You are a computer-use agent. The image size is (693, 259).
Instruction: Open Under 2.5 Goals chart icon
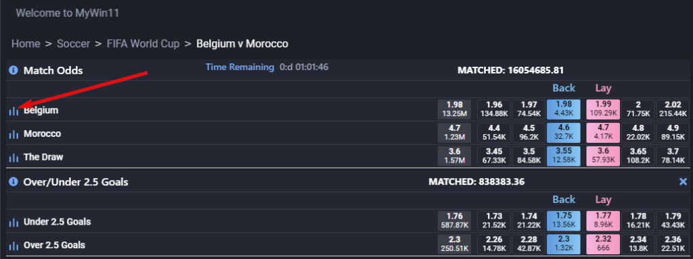(x=14, y=223)
